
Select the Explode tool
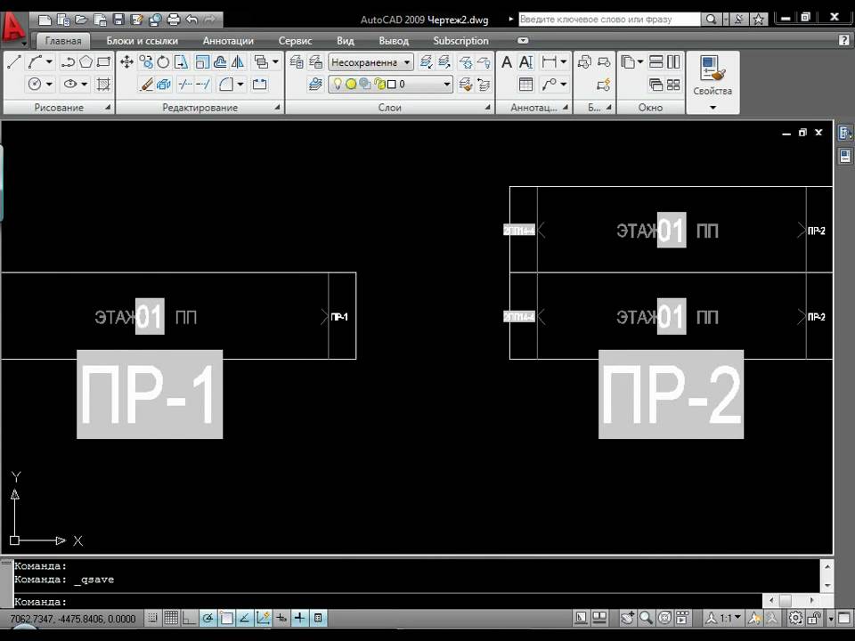click(x=163, y=84)
